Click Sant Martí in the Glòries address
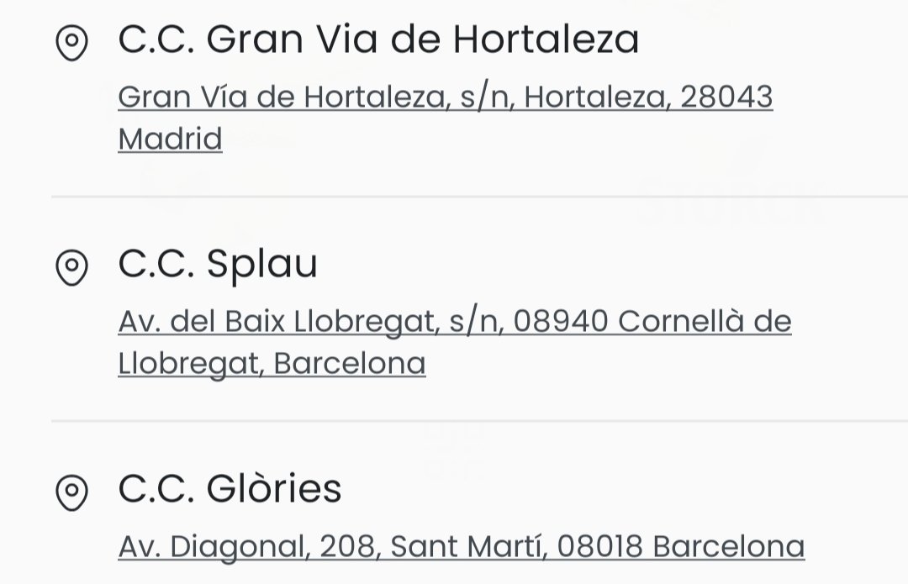This screenshot has width=908, height=584. [468, 546]
